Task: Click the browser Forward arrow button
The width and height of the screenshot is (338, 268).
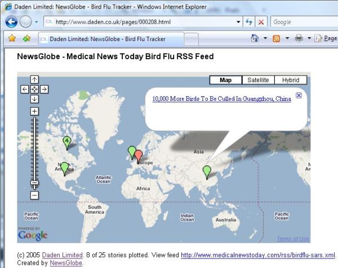Action: coord(26,22)
